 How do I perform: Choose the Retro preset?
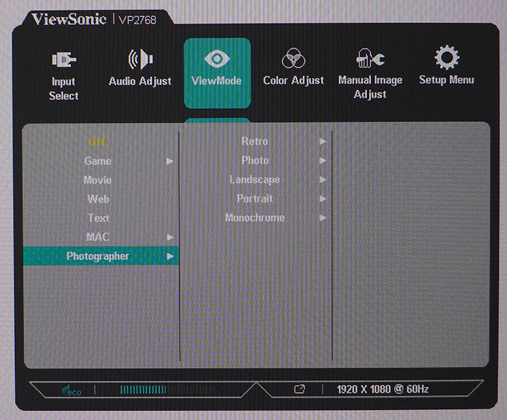tap(255, 141)
